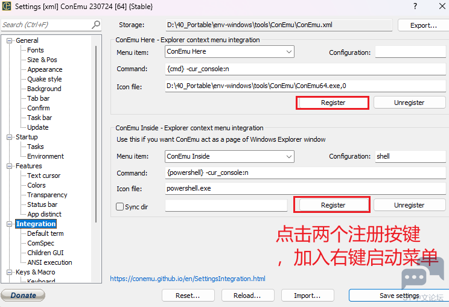Enable the Sync dir checkbox
The image size is (449, 307).
click(119, 206)
